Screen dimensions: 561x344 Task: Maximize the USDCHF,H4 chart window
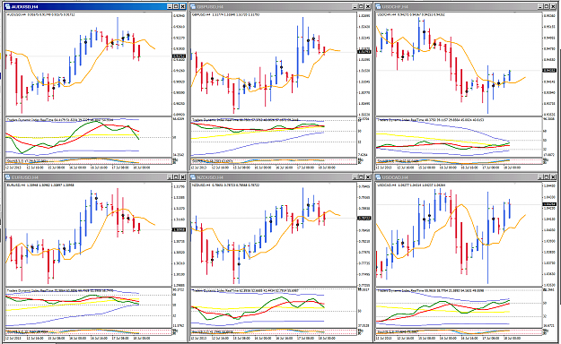(x=547, y=6)
